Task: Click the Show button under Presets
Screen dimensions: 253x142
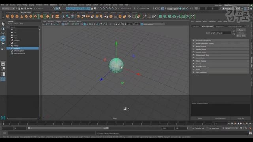Action: coord(239,36)
